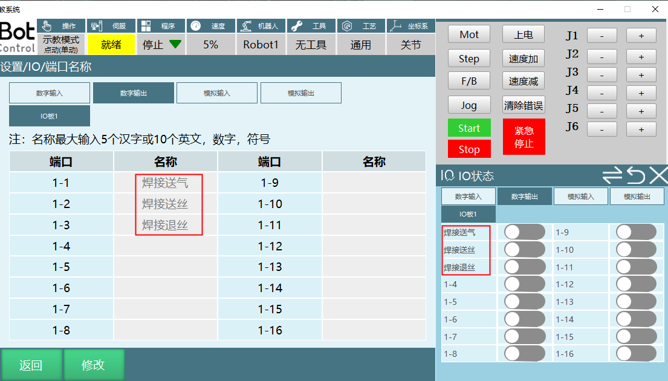Toggle the 1-16 output switch in IO状态
The image size is (668, 381).
[636, 354]
